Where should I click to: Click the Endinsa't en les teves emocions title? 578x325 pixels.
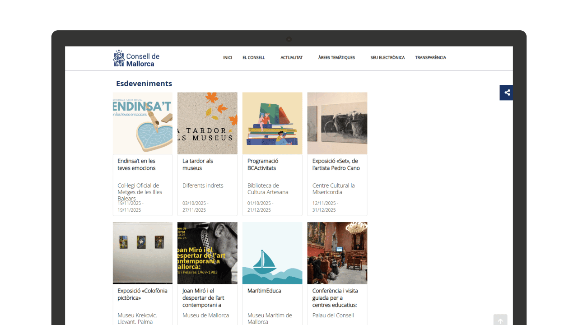(x=136, y=164)
